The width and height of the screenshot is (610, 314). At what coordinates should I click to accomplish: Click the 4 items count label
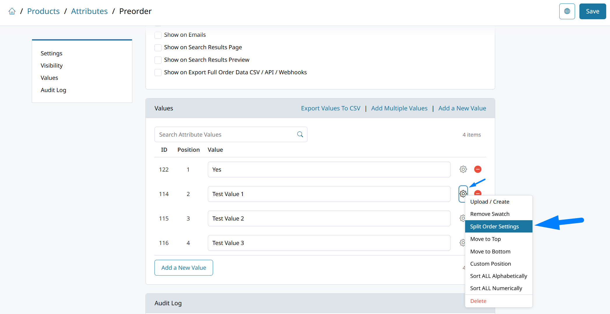(472, 135)
